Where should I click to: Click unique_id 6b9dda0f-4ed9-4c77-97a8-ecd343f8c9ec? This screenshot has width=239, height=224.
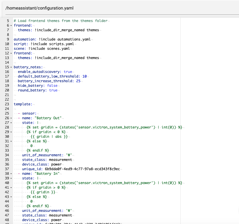71,169
